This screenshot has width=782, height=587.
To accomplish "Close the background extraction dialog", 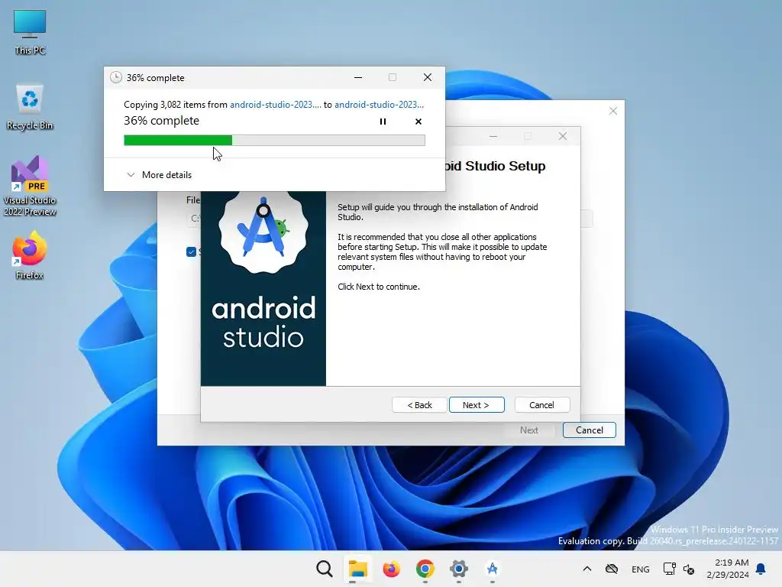I will 613,111.
